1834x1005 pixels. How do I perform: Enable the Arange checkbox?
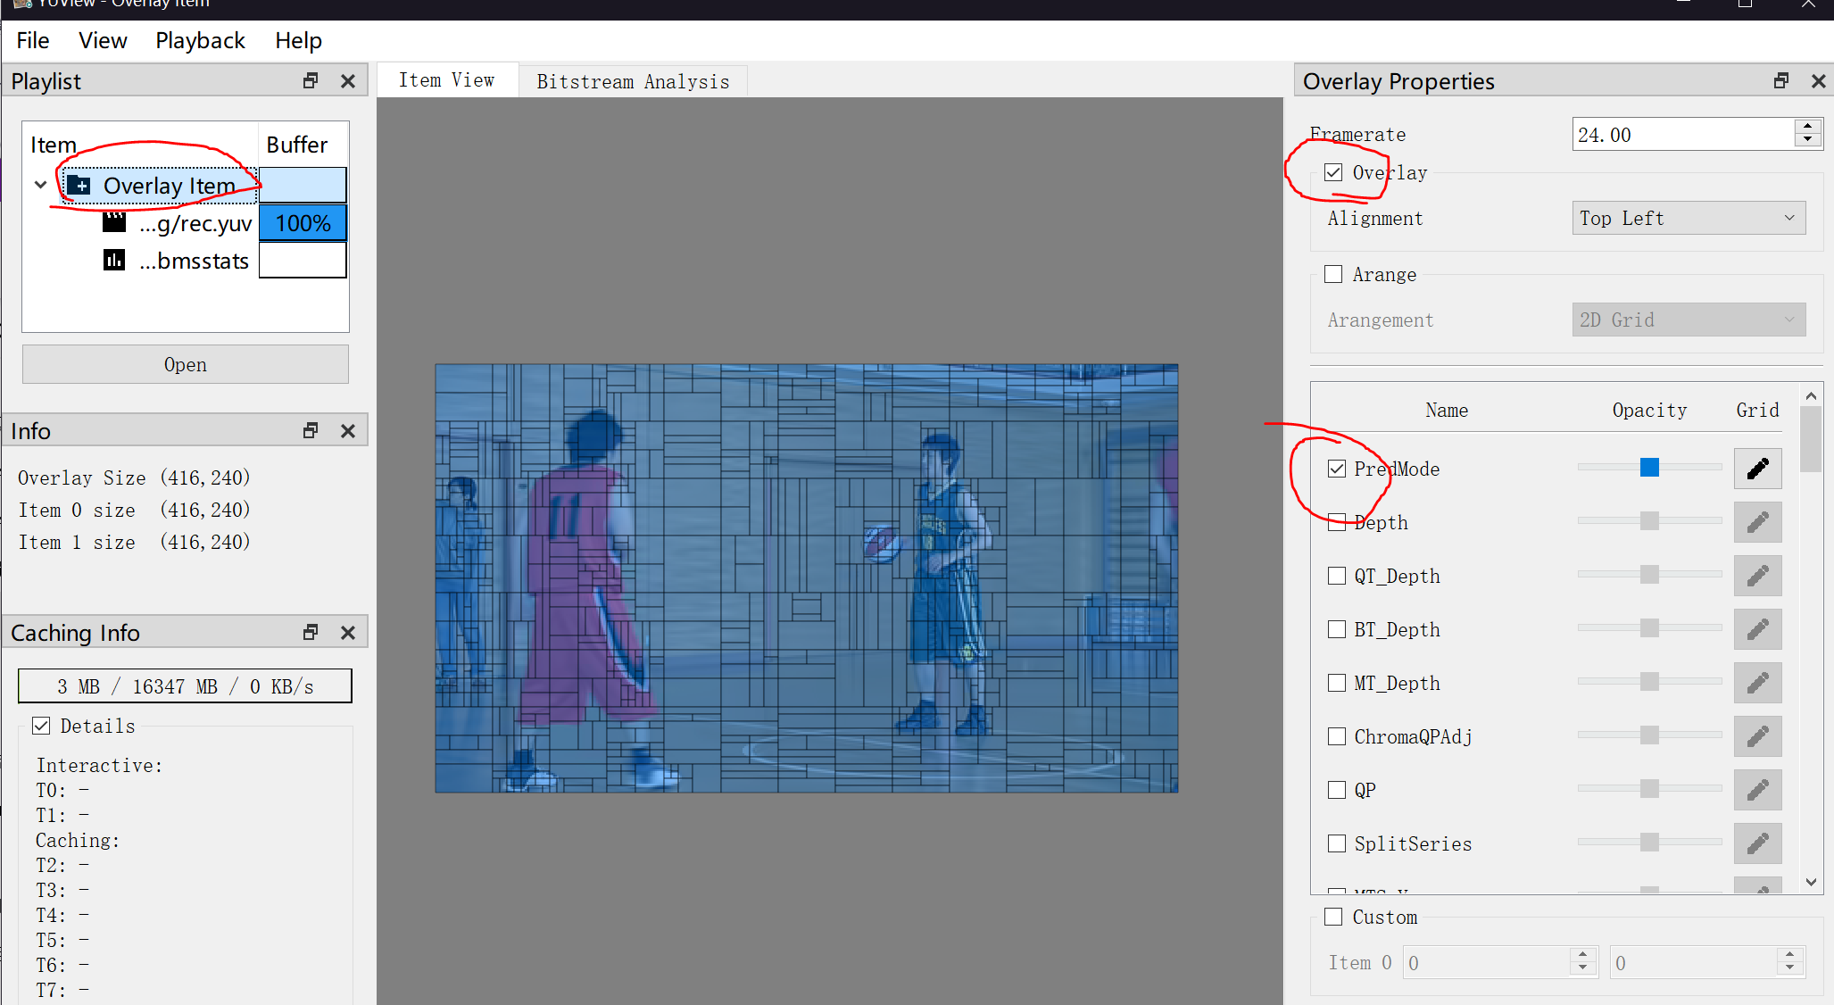1333,274
